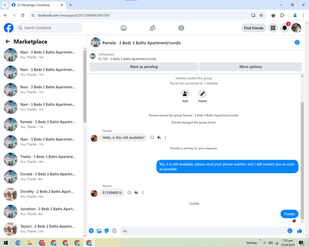Add a member with the Add icon
Screen dimensions: 309x247
[x=185, y=93]
